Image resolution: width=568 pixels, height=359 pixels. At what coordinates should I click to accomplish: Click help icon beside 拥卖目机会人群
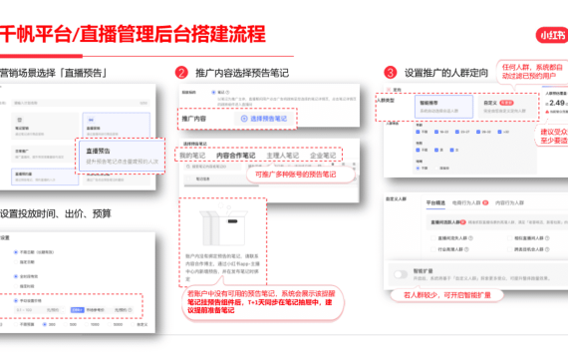pos(547,249)
